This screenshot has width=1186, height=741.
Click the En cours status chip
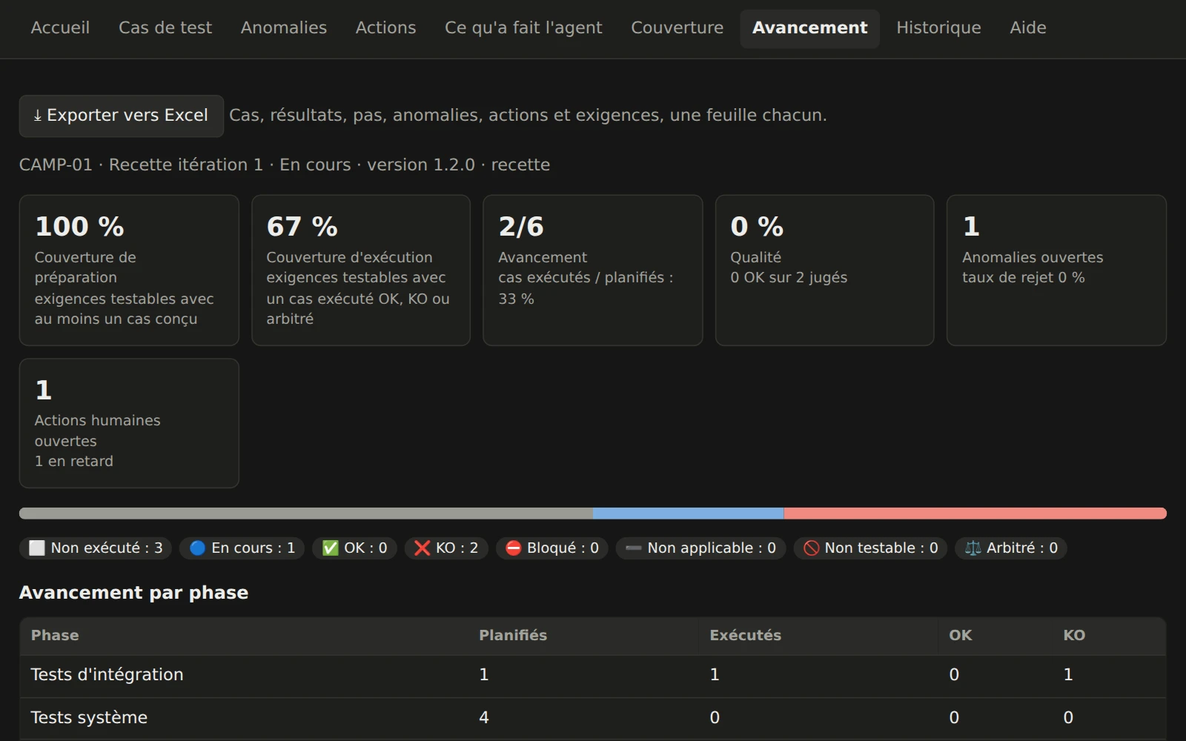tap(242, 548)
